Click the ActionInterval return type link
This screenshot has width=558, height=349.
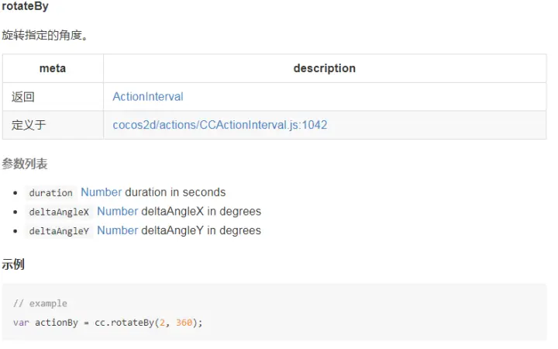click(148, 97)
